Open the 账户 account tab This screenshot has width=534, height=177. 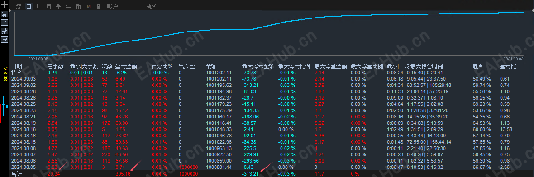point(112,6)
